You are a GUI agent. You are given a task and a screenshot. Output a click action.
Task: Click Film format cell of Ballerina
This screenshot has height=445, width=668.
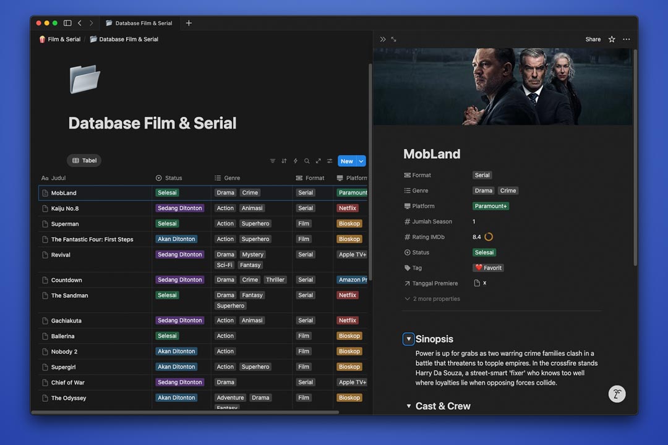coord(303,336)
